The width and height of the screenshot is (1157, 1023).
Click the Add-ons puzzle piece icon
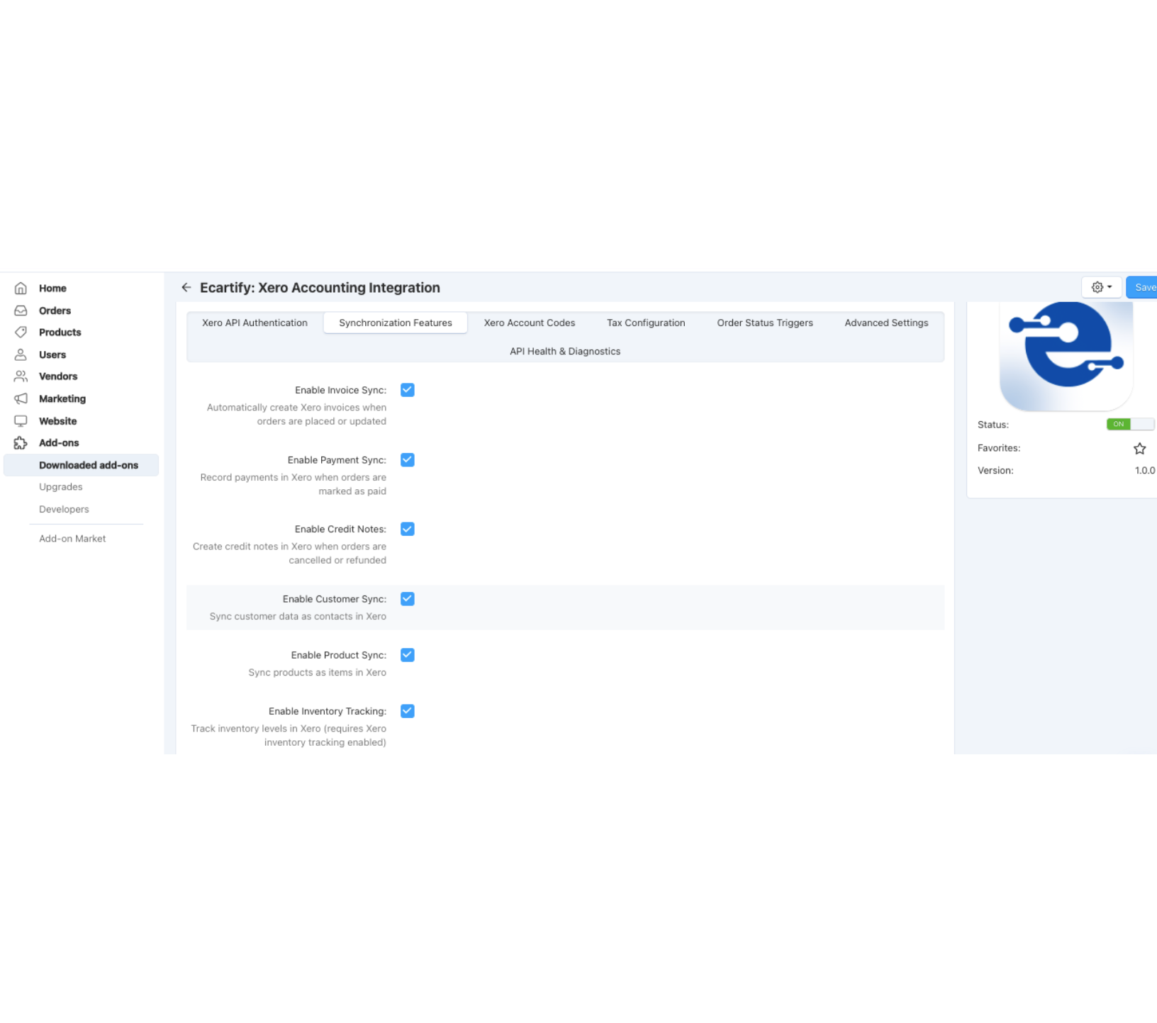click(x=21, y=443)
